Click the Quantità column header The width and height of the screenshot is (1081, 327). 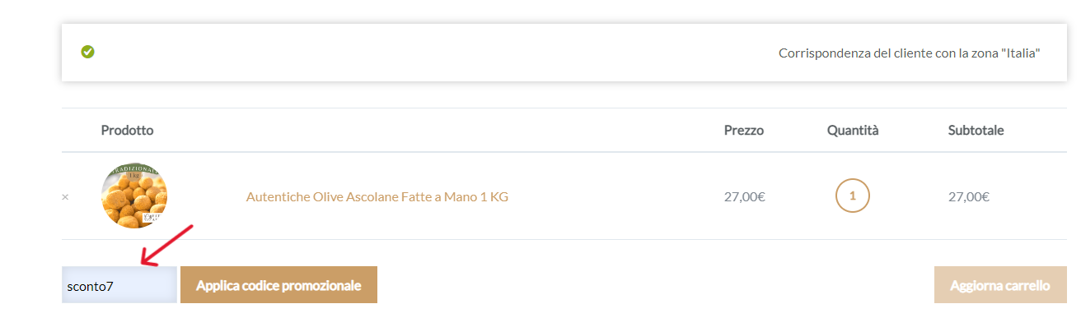(x=853, y=130)
